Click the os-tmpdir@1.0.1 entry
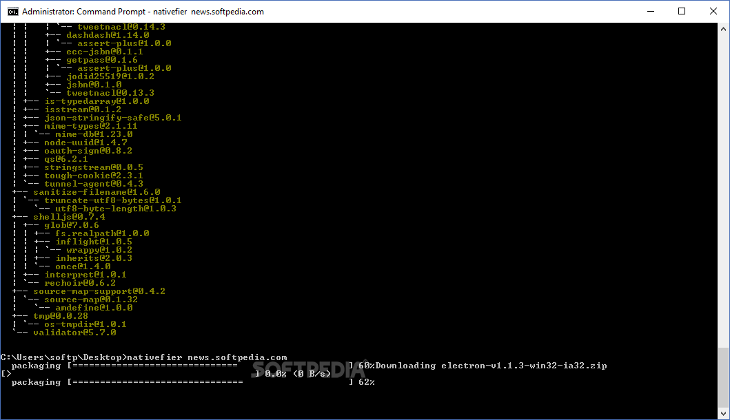This screenshot has height=420, width=730. 85,325
